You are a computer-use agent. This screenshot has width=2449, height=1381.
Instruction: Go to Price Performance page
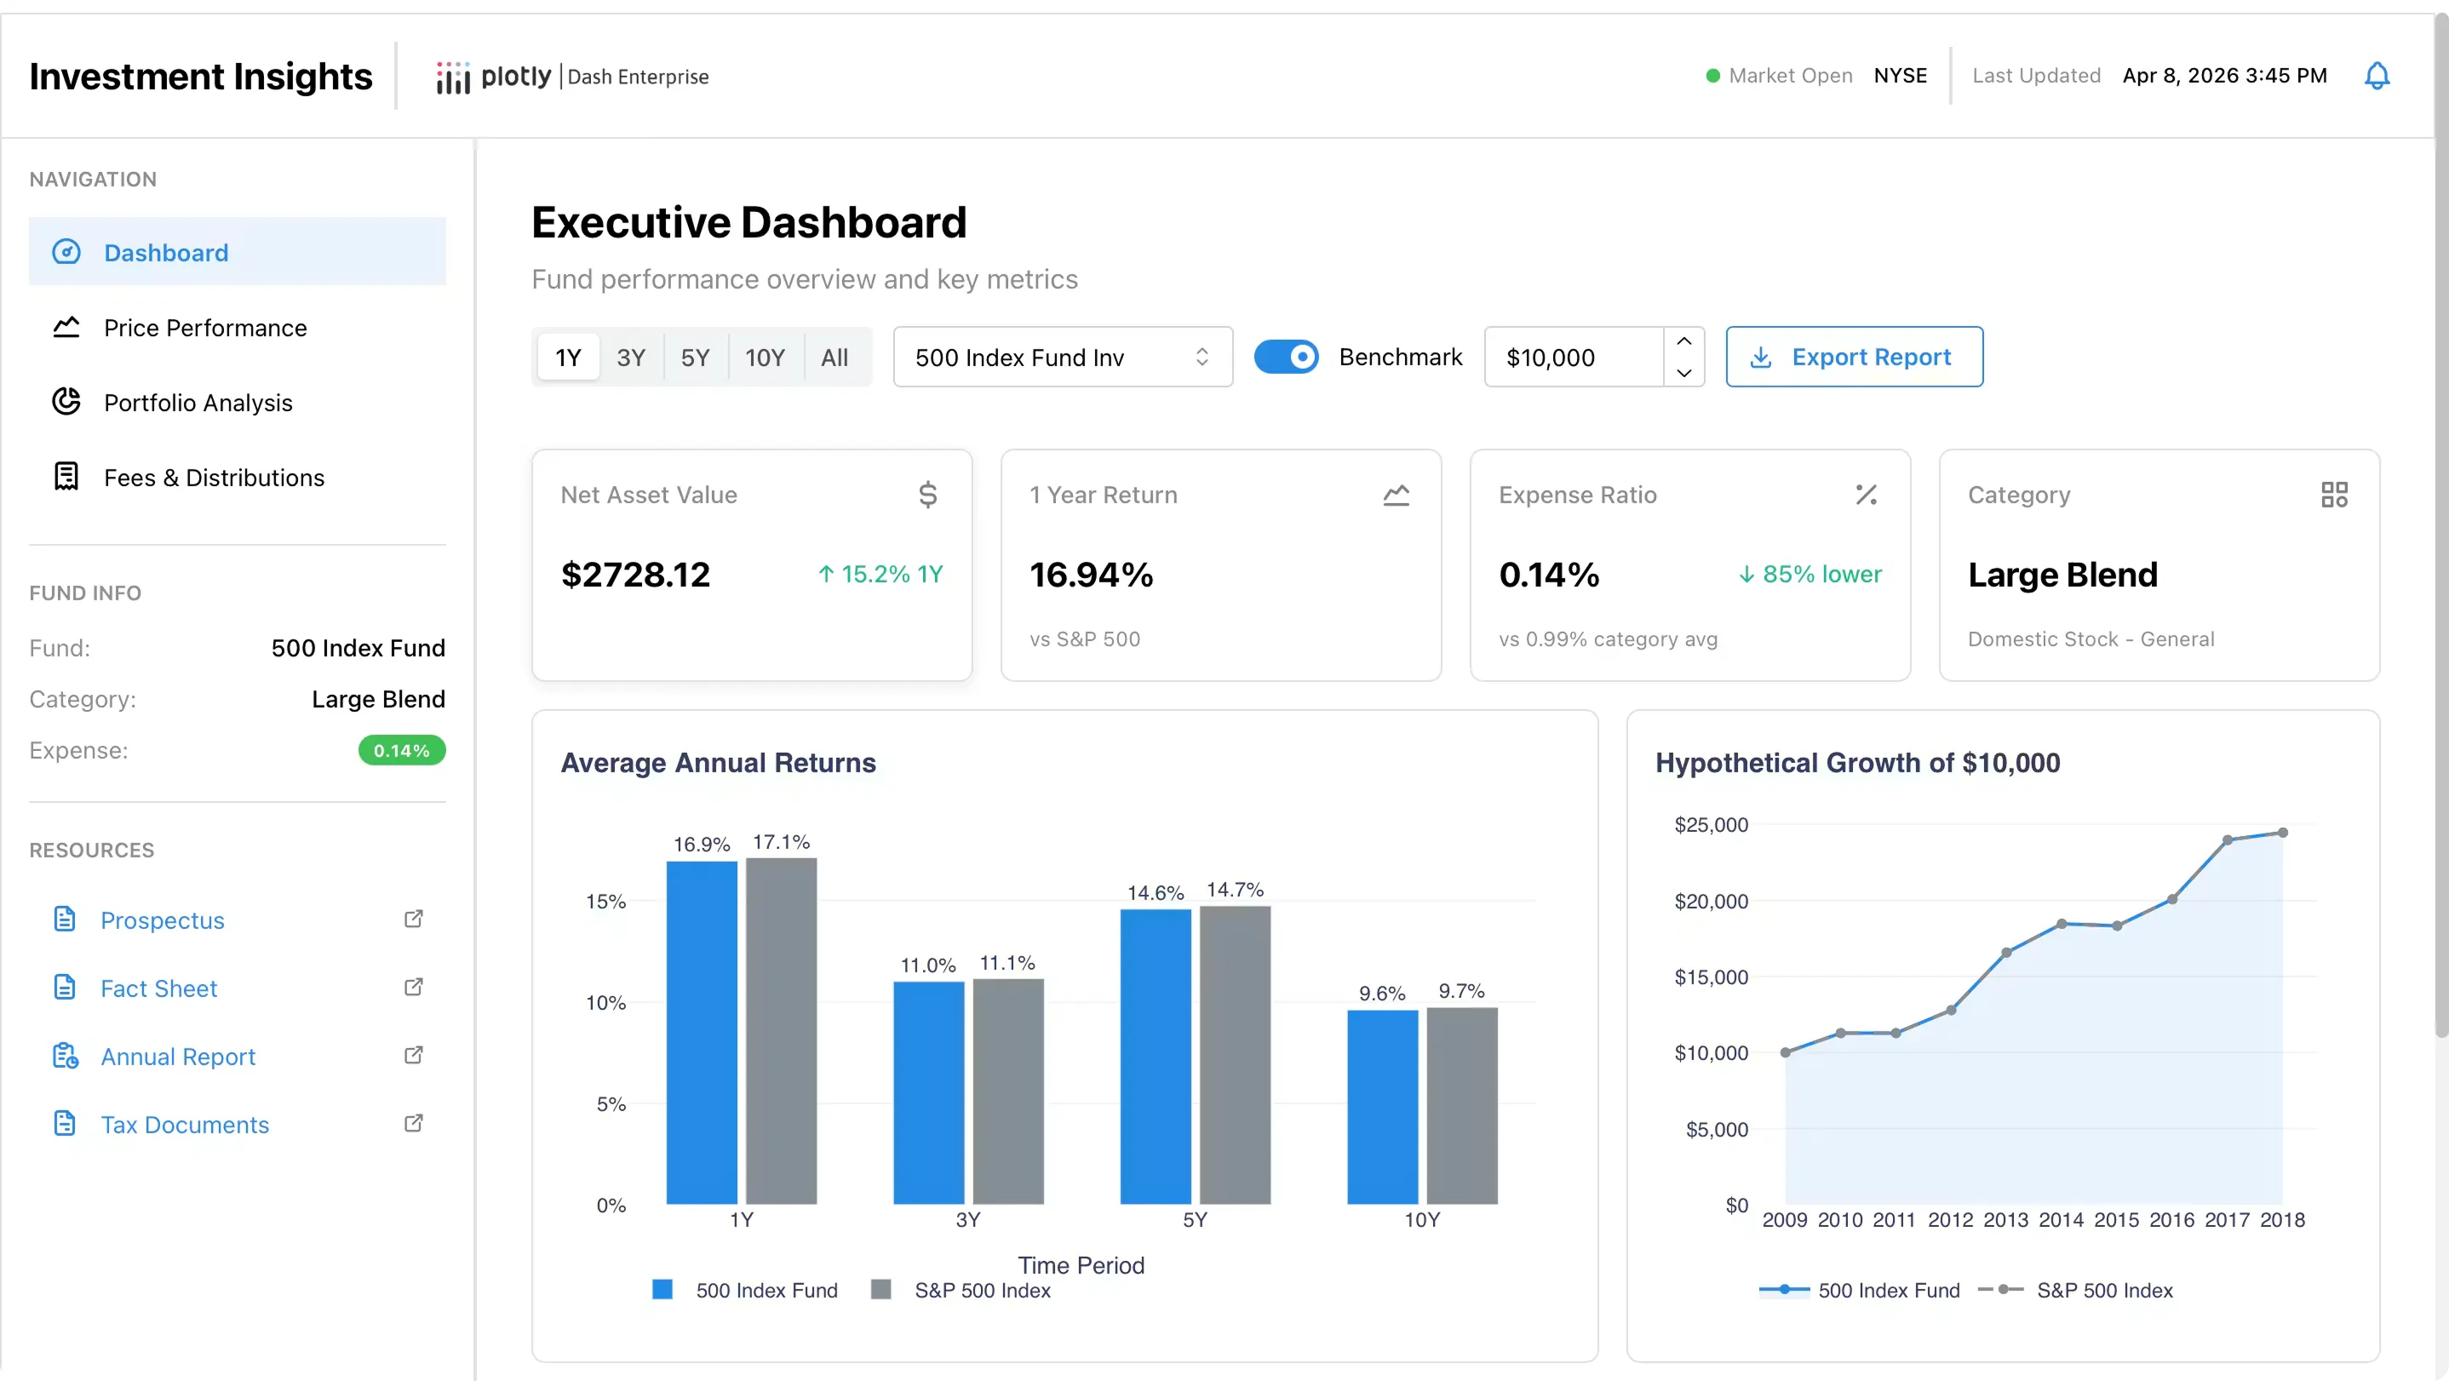click(238, 327)
